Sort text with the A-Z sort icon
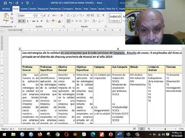This screenshot has height=138, width=185. (98, 15)
